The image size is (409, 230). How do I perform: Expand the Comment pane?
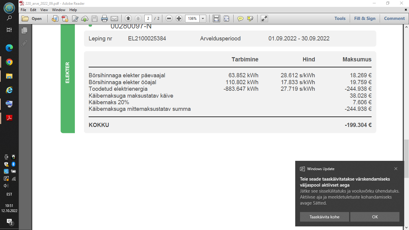tap(394, 19)
